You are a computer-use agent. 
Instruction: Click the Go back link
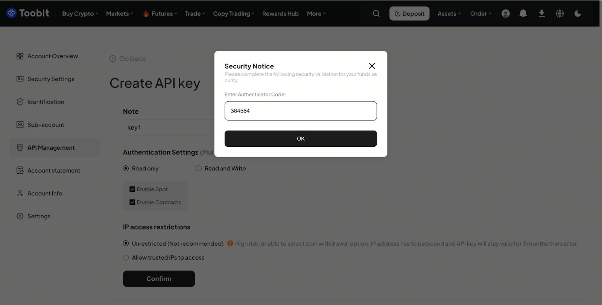(x=128, y=59)
